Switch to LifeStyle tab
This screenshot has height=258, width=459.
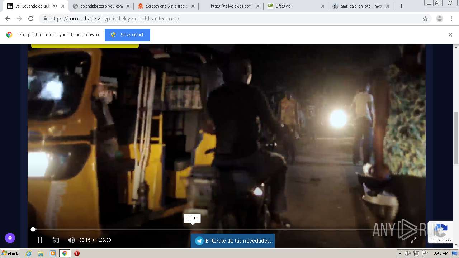click(296, 6)
